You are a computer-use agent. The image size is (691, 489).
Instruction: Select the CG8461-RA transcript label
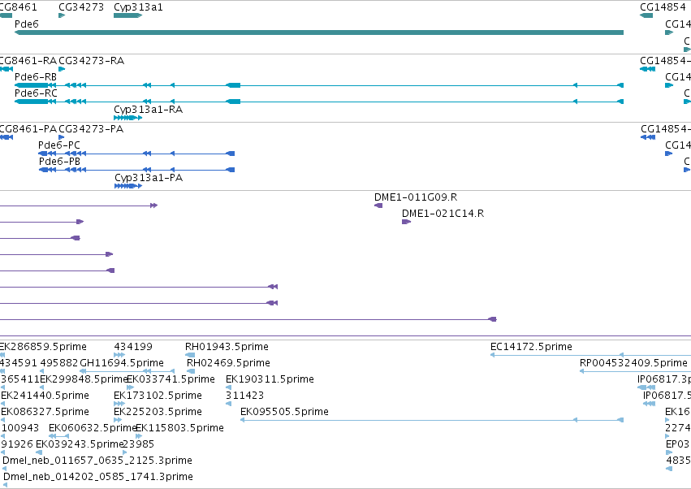pyautogui.click(x=28, y=61)
